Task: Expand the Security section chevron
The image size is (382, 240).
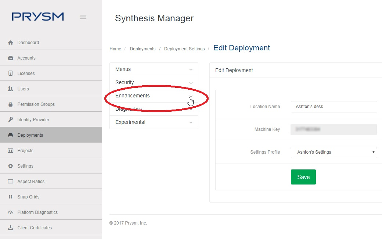Action: [191, 83]
